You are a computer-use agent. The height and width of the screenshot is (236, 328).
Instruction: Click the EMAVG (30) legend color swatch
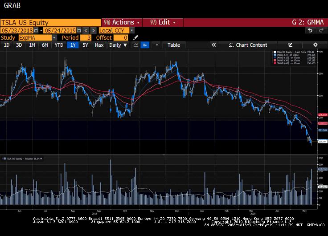[x=275, y=61]
